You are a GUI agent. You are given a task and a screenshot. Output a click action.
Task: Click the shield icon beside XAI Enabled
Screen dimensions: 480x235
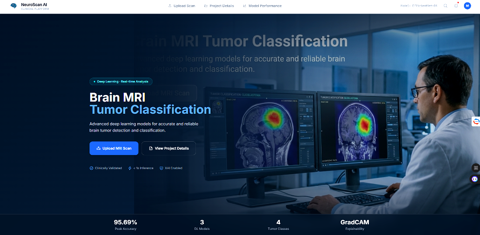(x=161, y=168)
